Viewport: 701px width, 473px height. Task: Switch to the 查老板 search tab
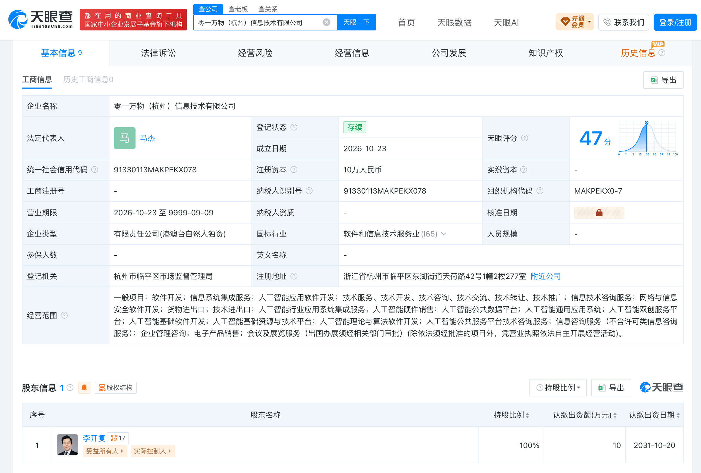click(238, 9)
